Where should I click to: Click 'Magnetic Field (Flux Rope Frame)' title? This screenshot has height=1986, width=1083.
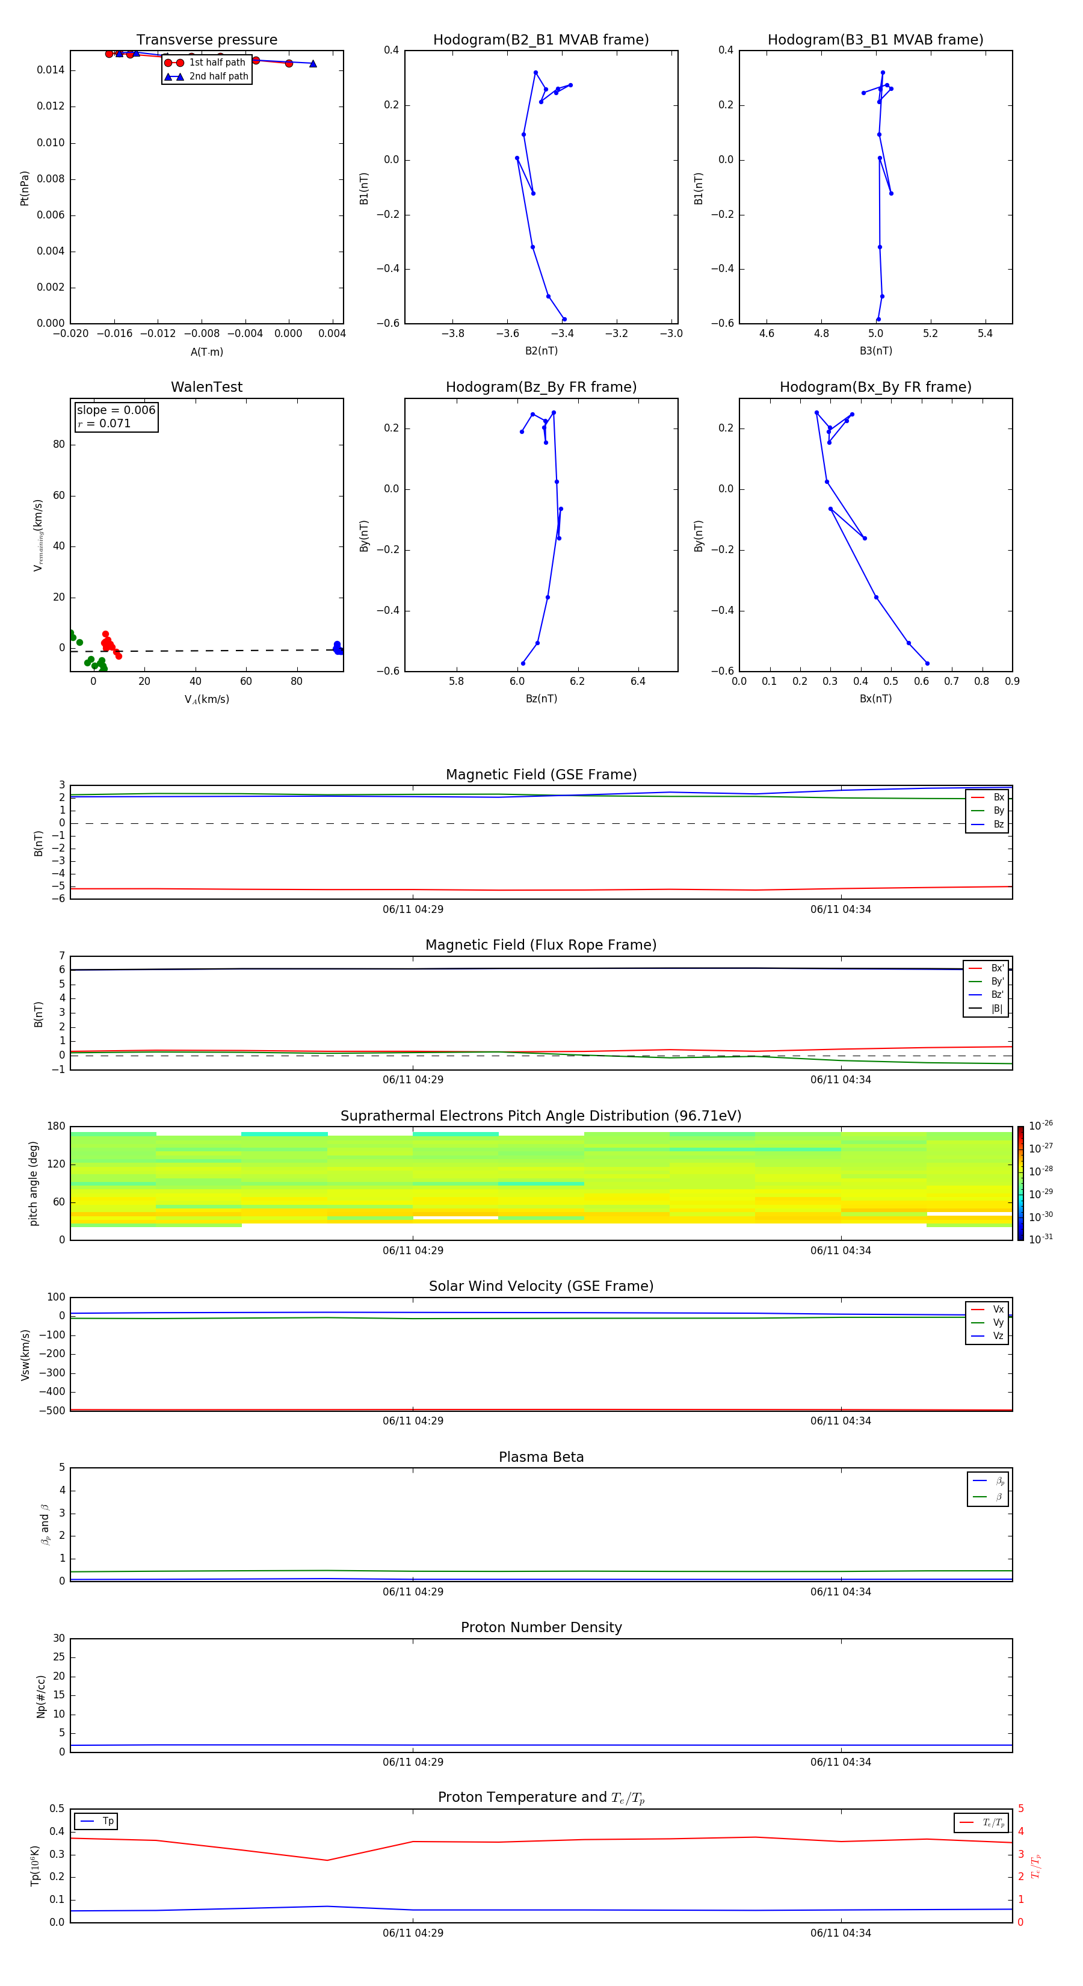(541, 945)
